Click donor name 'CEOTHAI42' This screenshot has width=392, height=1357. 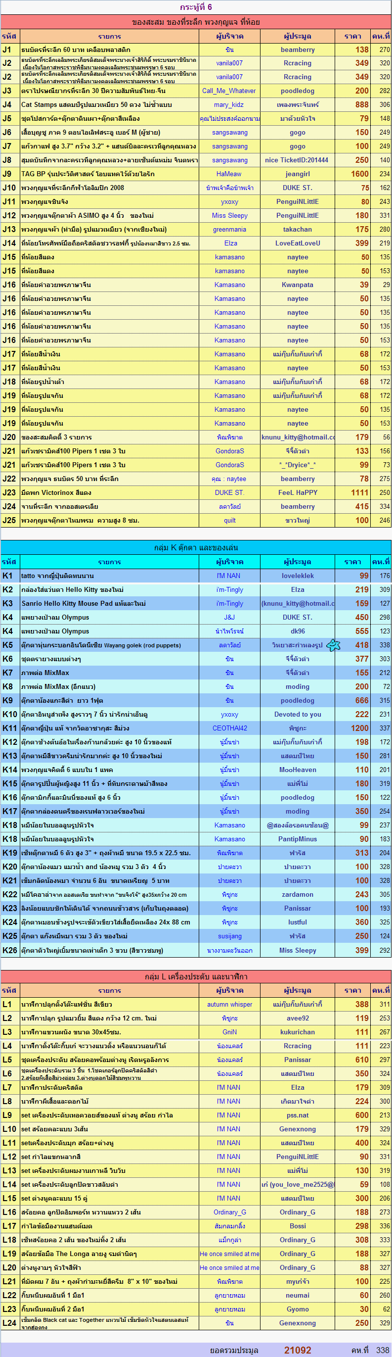pyautogui.click(x=229, y=728)
